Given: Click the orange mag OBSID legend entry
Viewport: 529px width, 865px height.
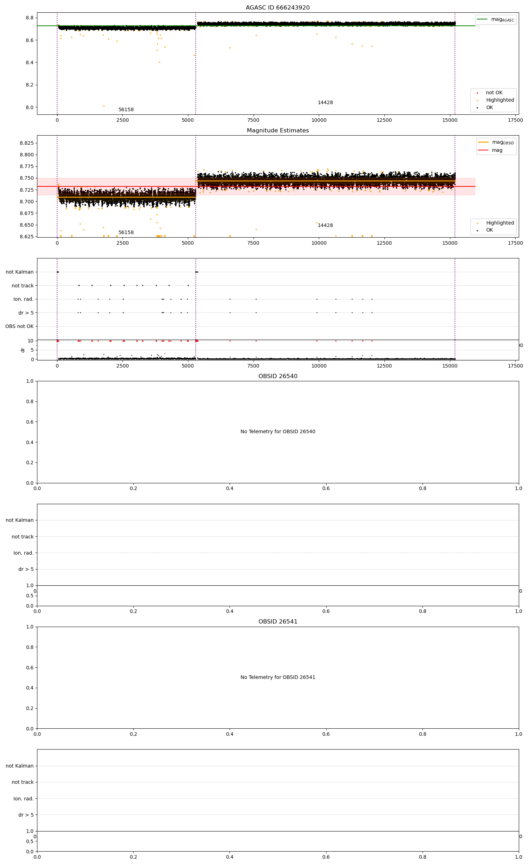Looking at the screenshot, I should [x=496, y=143].
